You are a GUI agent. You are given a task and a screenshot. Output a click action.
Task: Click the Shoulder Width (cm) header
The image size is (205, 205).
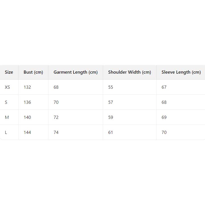(x=130, y=72)
